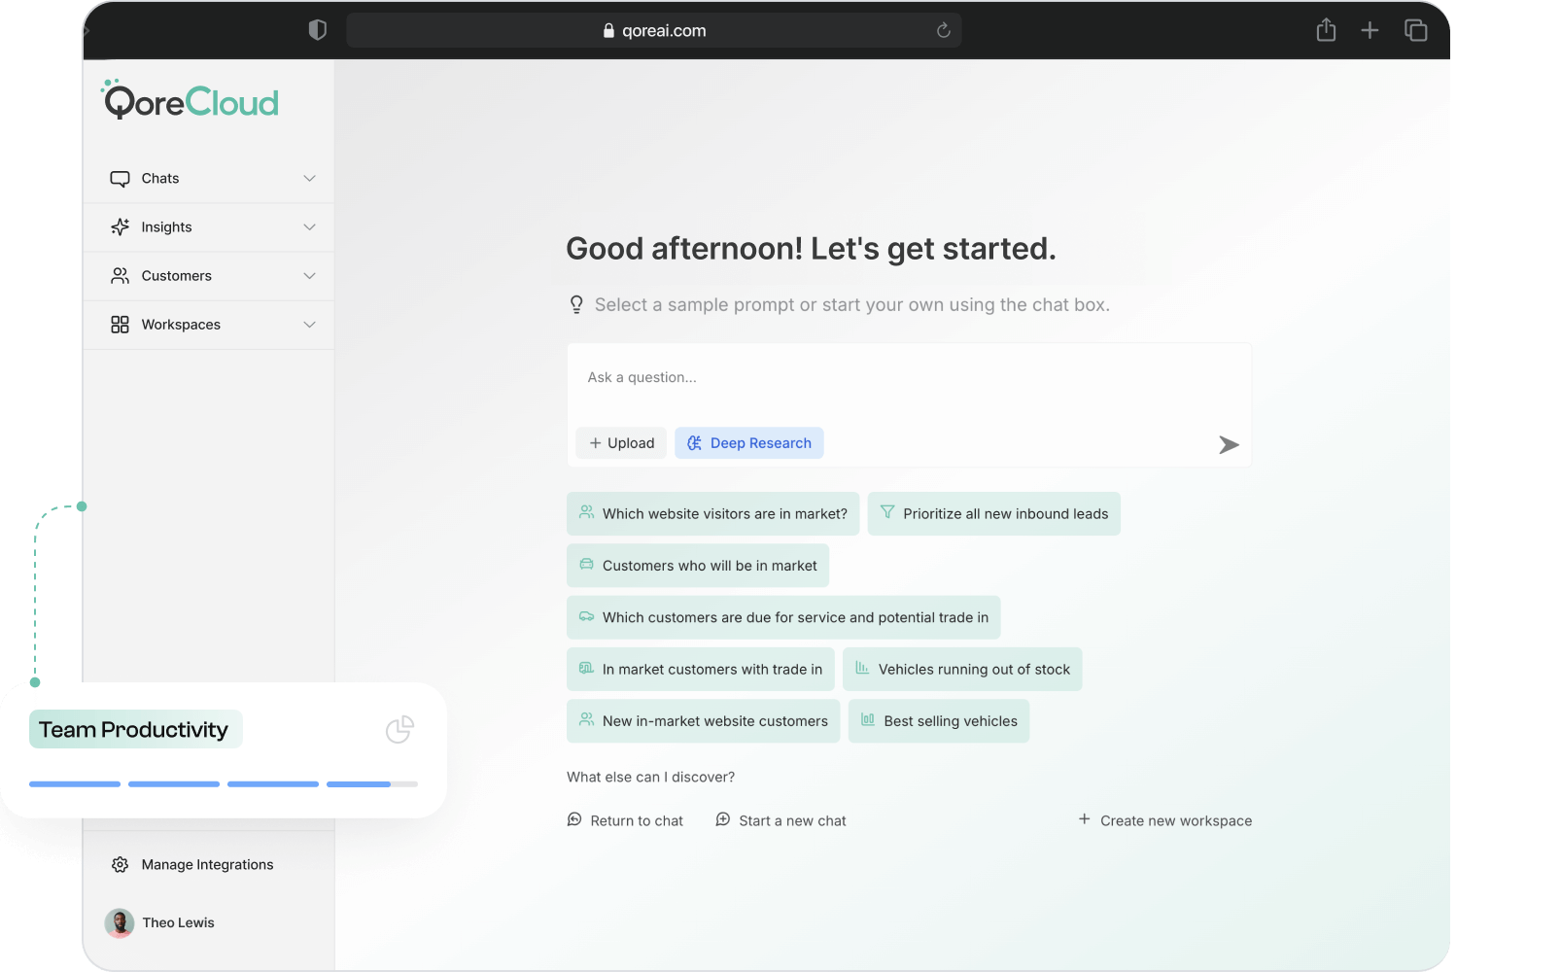Click the pie chart icon on Team Productivity card
Viewport: 1561px width, 972px height.
(399, 730)
